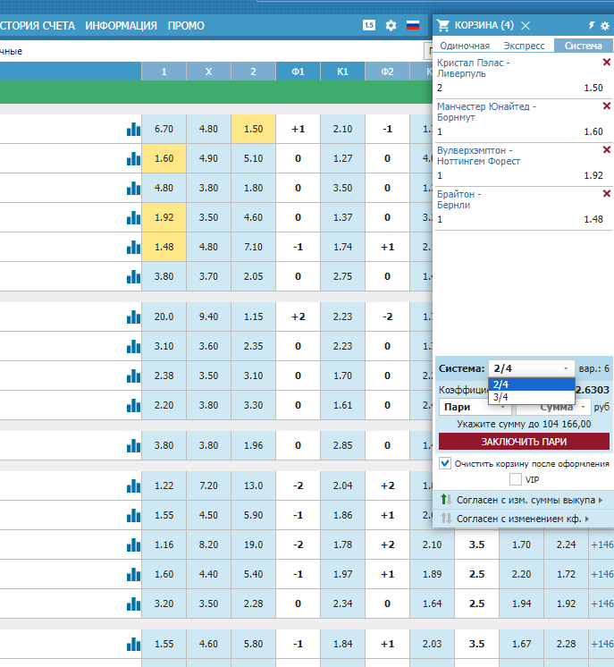The width and height of the screenshot is (614, 667).
Task: Remove Брайтон - Бернли bet from basket
Action: (x=607, y=194)
